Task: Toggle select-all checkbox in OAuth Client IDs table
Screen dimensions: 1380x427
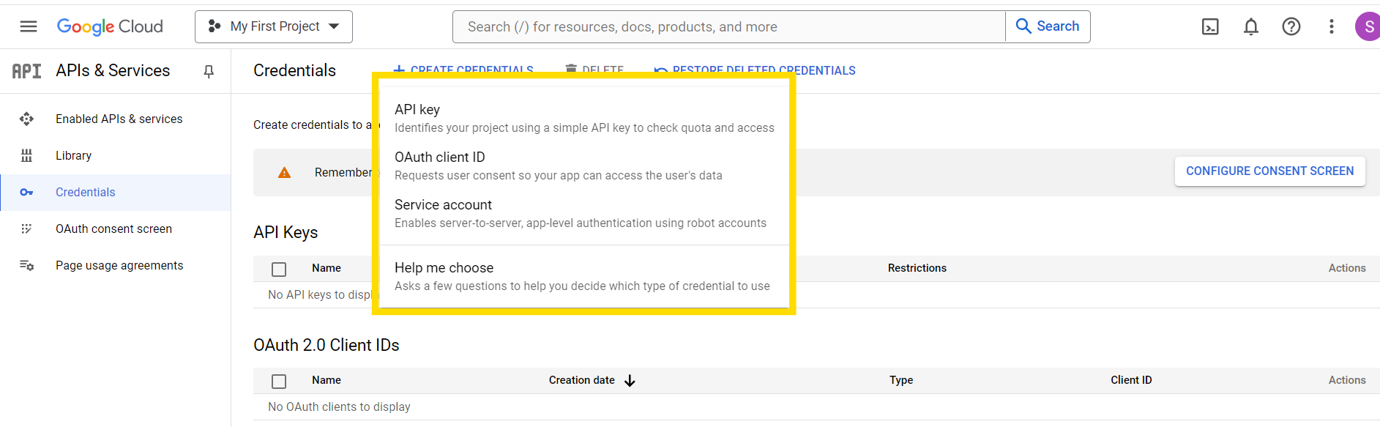Action: point(279,381)
